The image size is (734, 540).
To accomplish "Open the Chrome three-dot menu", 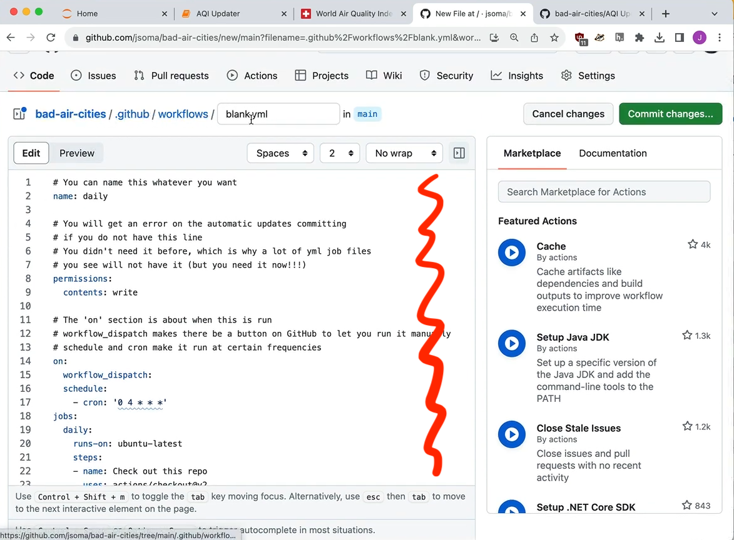I will 720,38.
